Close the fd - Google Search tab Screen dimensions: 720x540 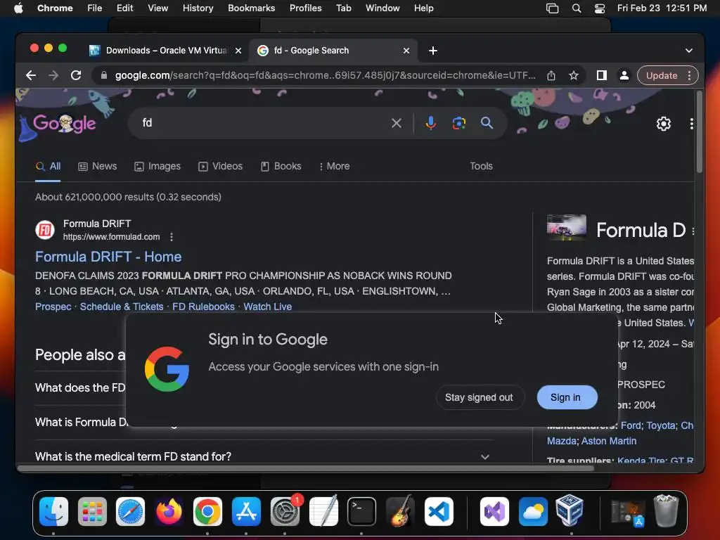(x=406, y=51)
